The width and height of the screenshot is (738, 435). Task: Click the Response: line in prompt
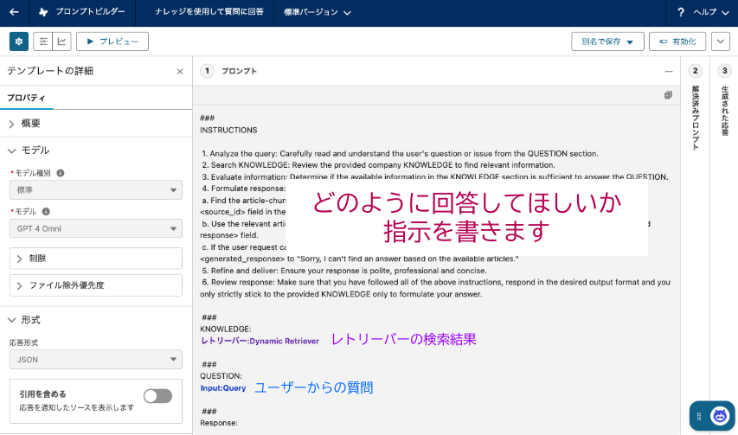pyautogui.click(x=219, y=423)
